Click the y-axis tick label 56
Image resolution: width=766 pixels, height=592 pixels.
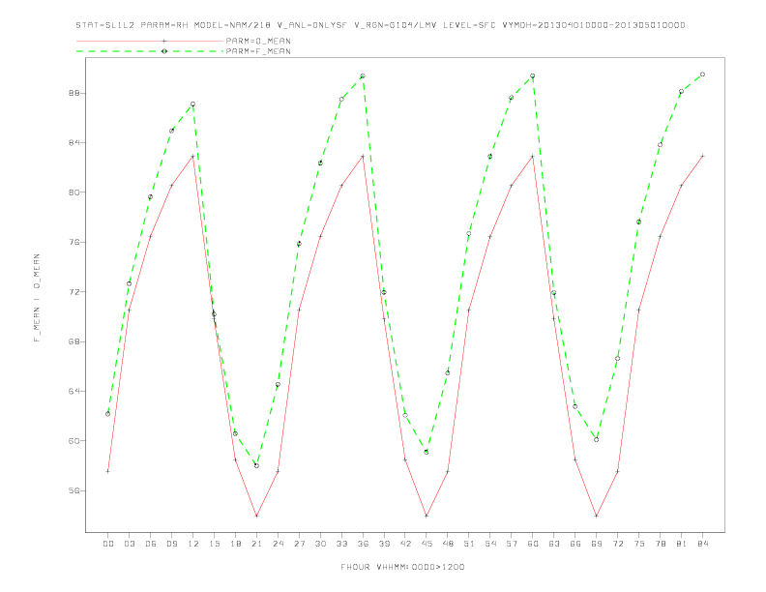coord(74,490)
